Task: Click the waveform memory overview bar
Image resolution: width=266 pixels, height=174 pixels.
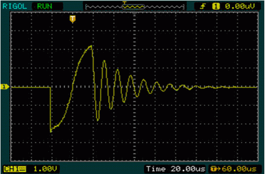Action: pyautogui.click(x=135, y=6)
